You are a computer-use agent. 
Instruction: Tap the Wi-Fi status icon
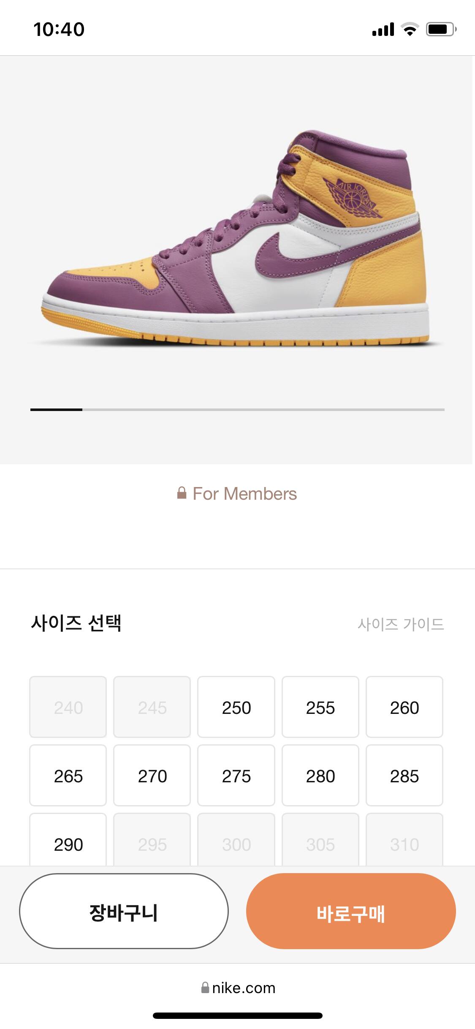409,29
